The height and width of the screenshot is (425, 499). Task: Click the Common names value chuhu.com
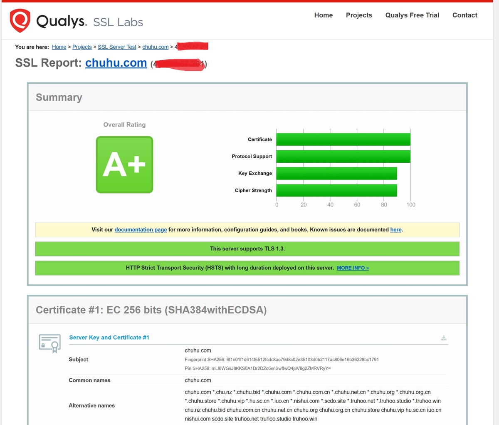[198, 380]
